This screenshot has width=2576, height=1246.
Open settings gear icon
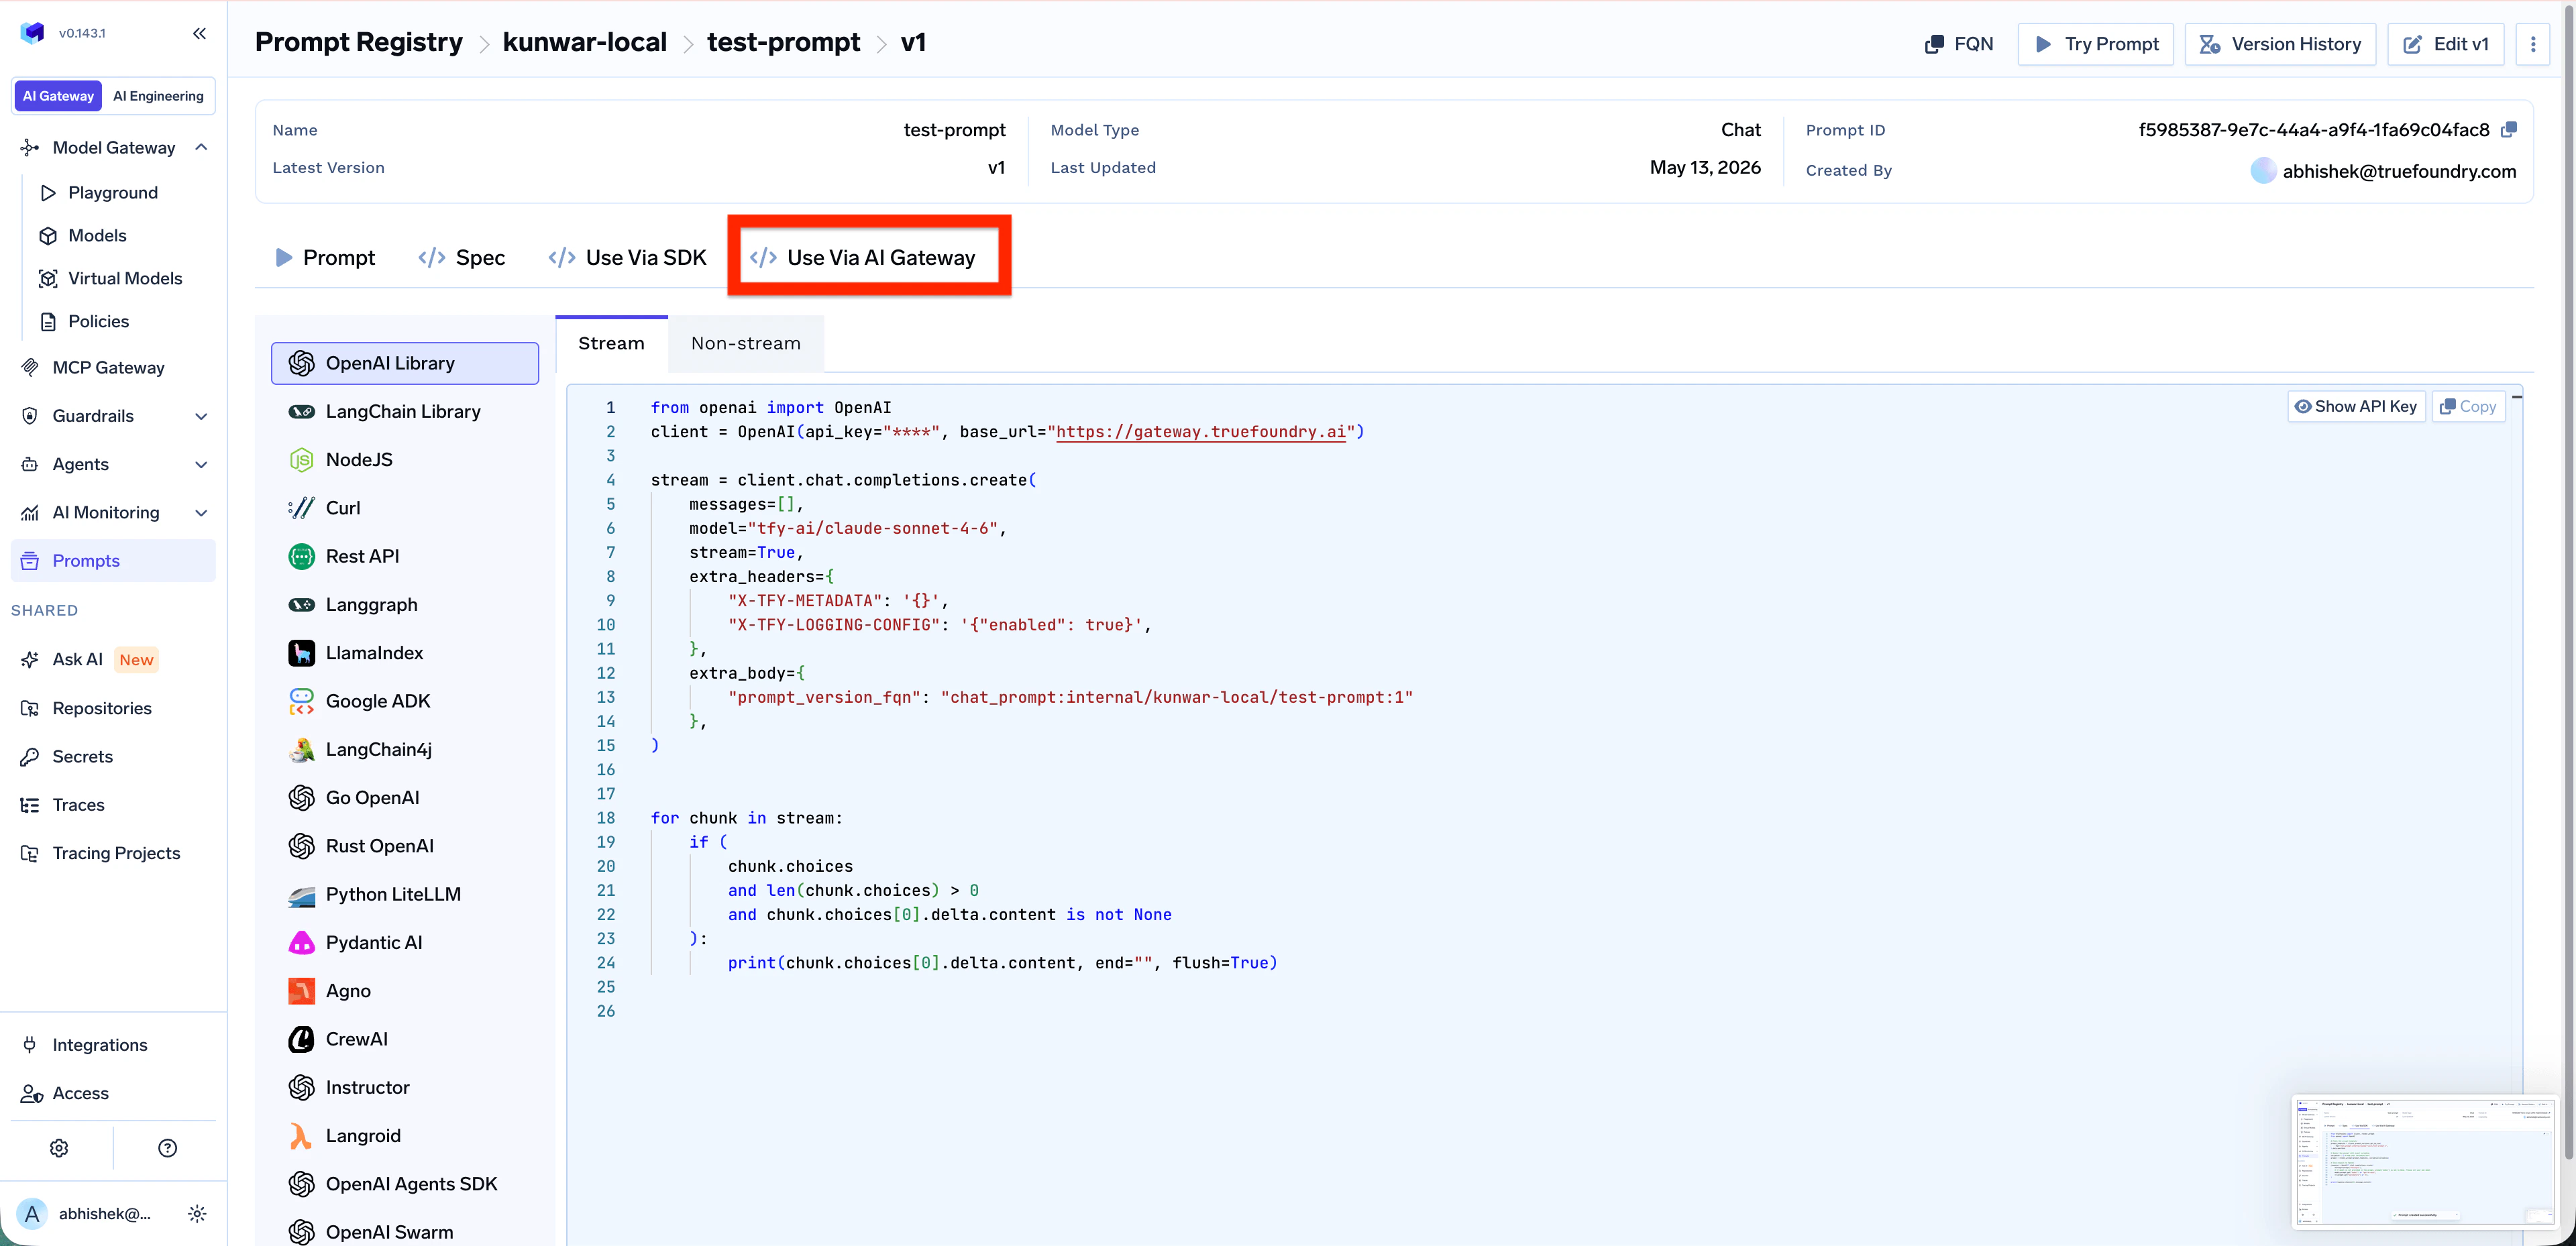[59, 1148]
